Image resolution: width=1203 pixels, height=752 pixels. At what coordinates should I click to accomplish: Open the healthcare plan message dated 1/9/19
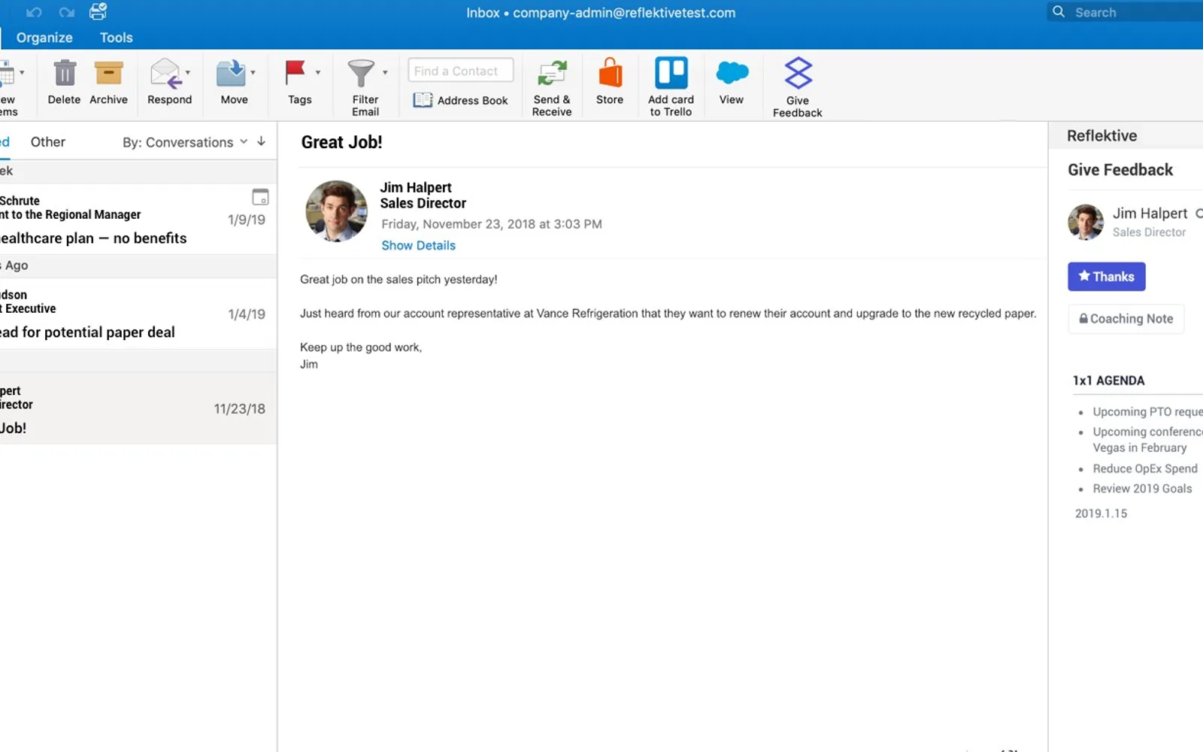(x=138, y=219)
